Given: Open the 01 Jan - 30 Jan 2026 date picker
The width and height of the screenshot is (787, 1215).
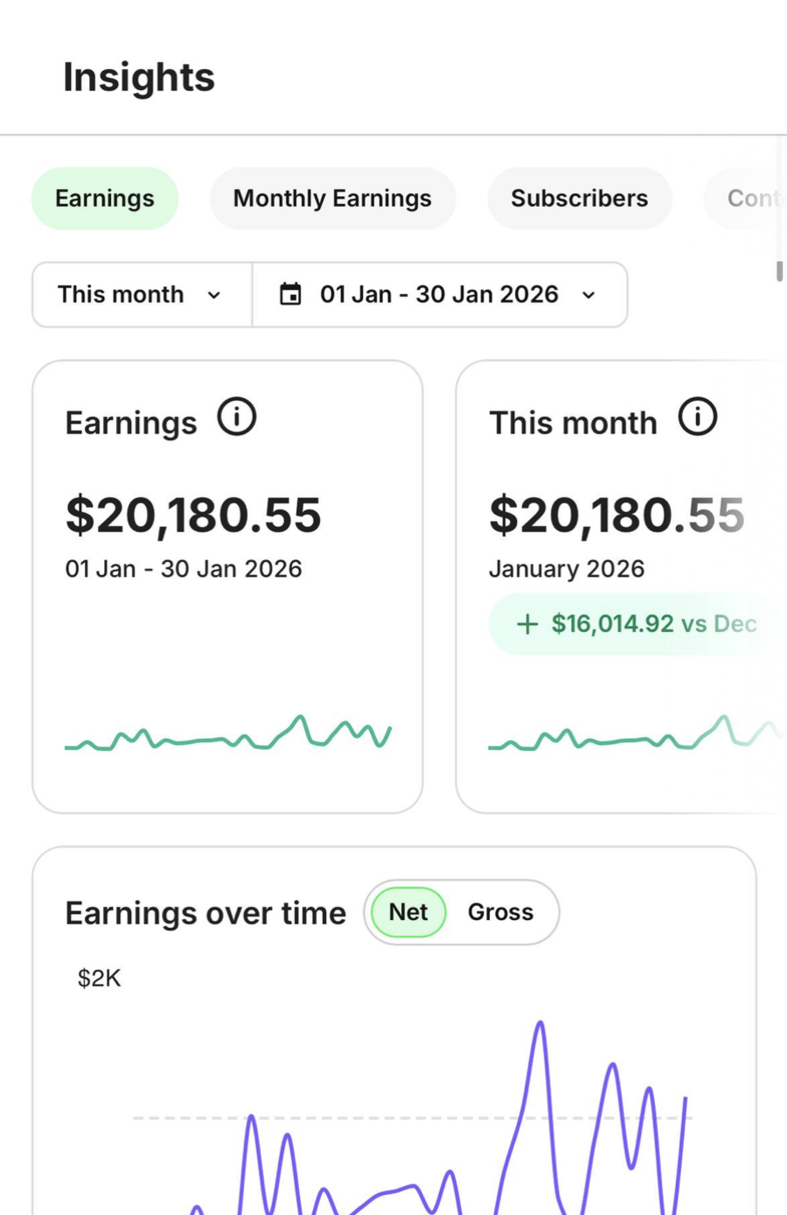Looking at the screenshot, I should tap(440, 295).
